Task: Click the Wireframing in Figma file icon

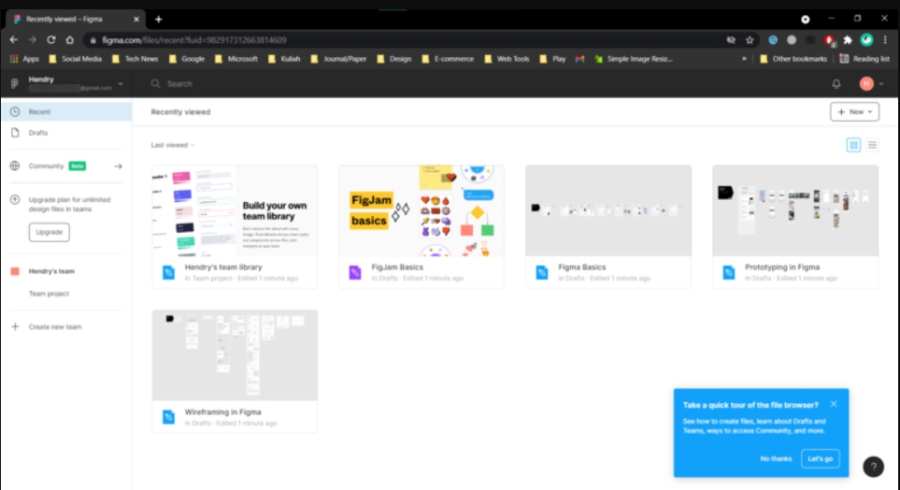Action: coord(168,417)
